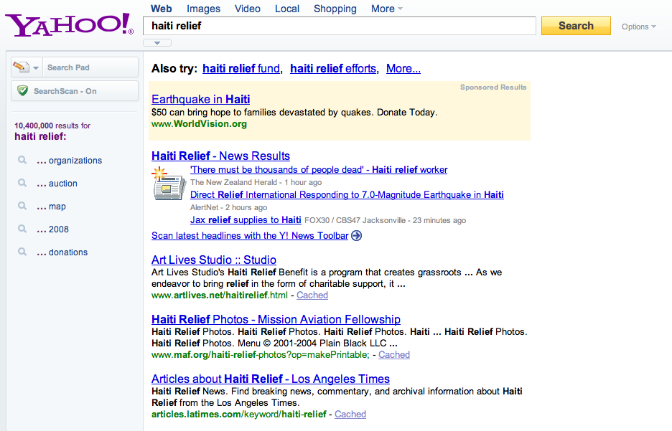Viewport: 672px width, 431px height.
Task: Click the Yahoo! logo
Action: [x=69, y=24]
